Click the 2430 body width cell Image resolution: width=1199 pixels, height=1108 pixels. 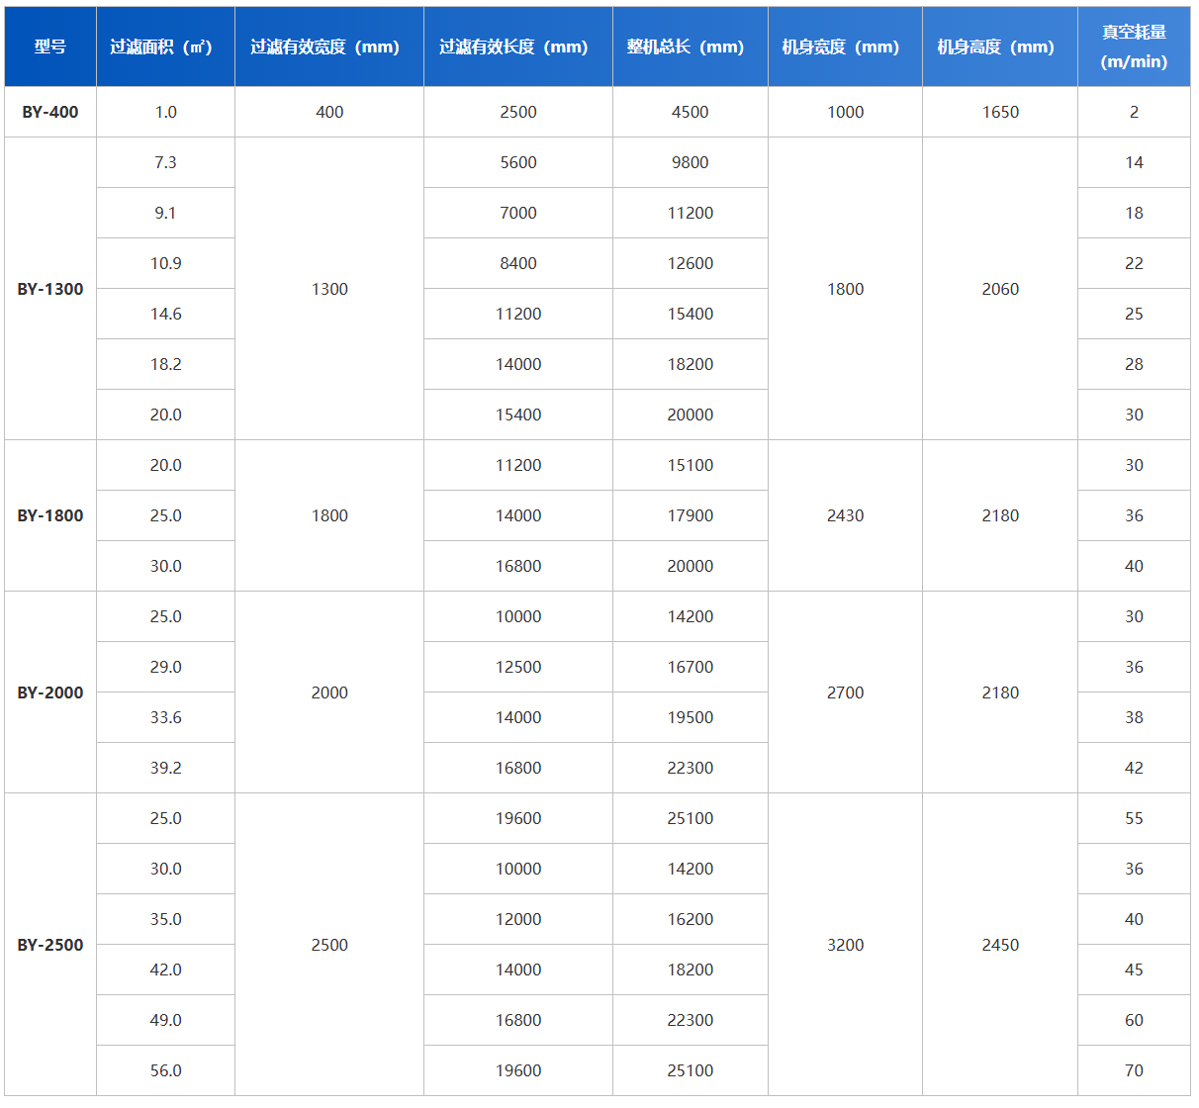(846, 515)
